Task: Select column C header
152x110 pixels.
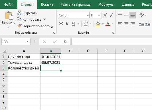Action: 70,51
